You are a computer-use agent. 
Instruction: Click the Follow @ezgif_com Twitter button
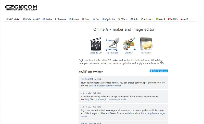point(159,71)
